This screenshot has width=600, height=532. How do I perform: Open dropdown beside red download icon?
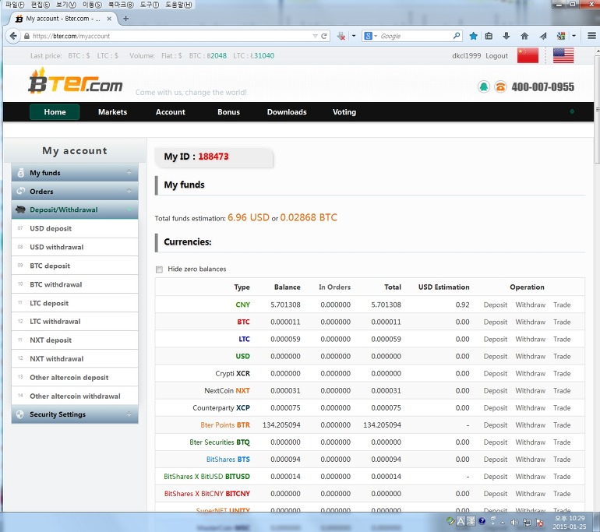click(x=354, y=36)
